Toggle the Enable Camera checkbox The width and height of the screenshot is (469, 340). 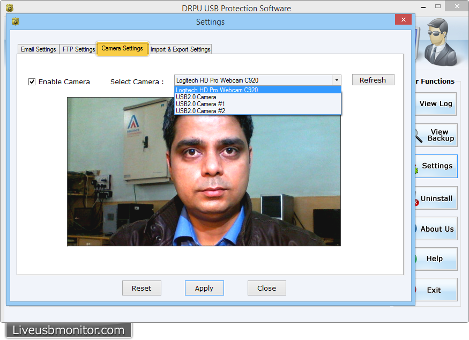(x=32, y=82)
